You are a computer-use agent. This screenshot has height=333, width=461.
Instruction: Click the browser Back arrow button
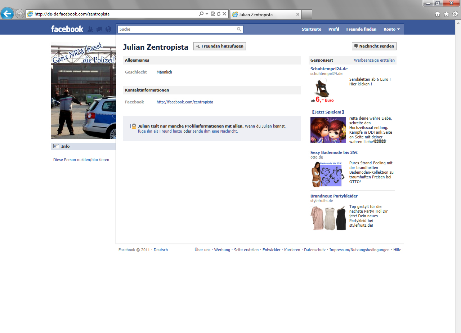coord(7,14)
